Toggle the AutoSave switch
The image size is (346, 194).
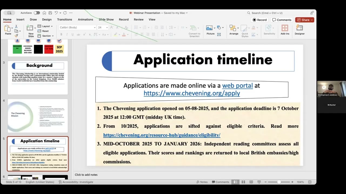point(37,13)
